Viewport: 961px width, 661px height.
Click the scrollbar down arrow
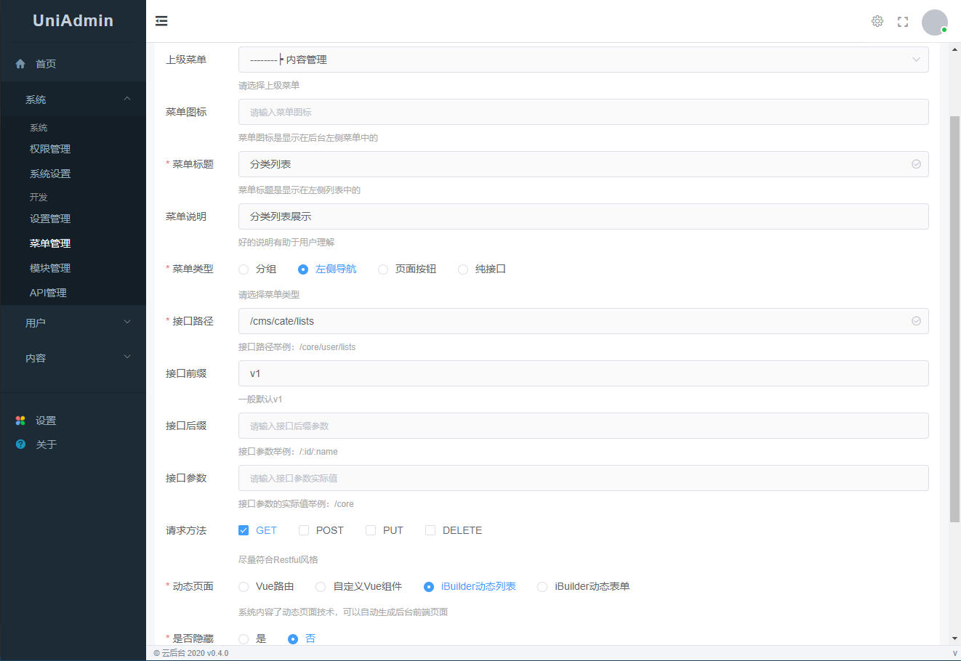(955, 638)
